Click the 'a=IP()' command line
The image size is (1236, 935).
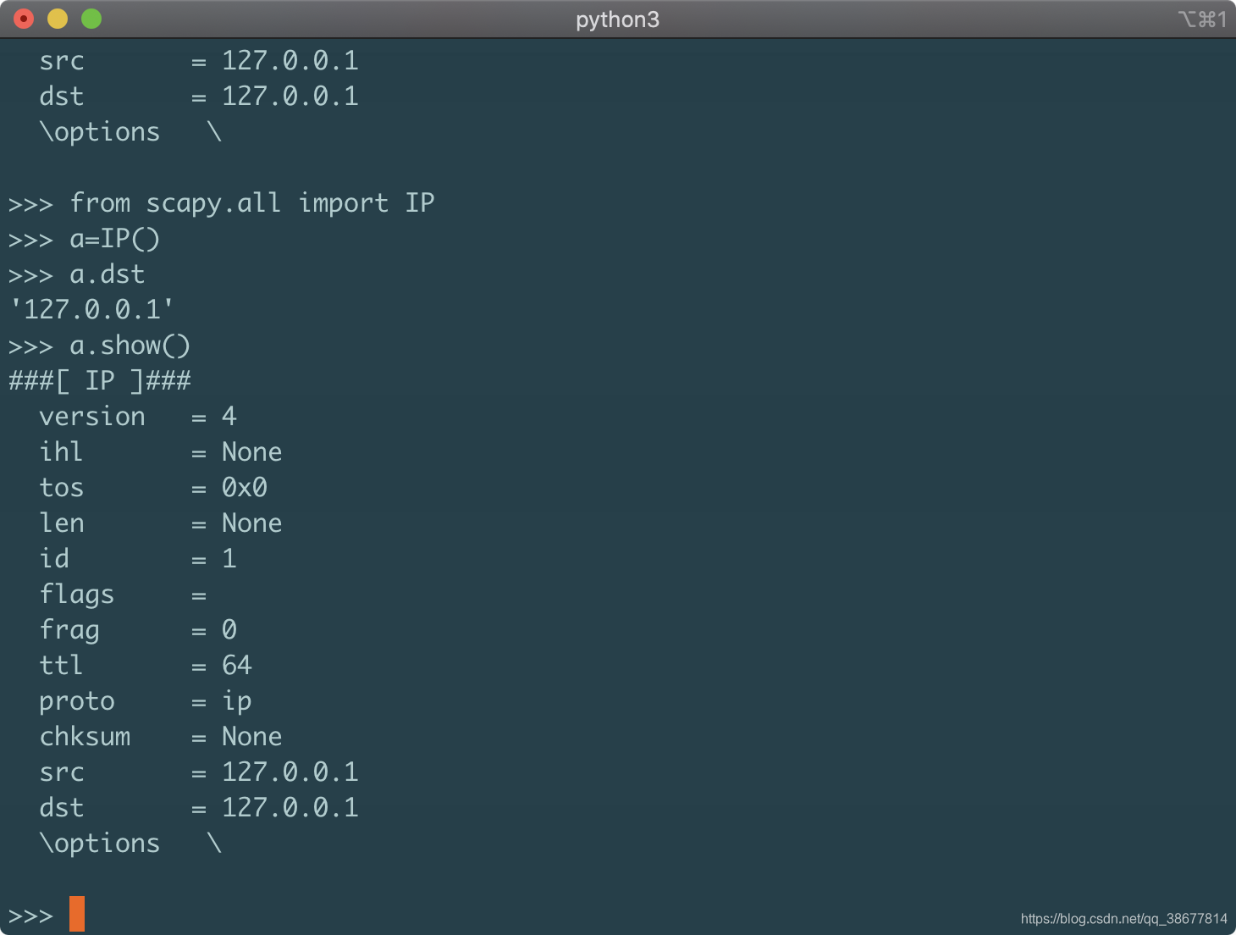tap(84, 239)
